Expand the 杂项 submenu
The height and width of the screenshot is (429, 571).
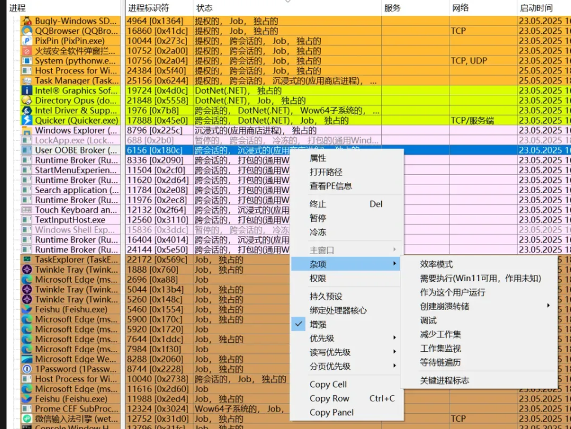pyautogui.click(x=346, y=264)
